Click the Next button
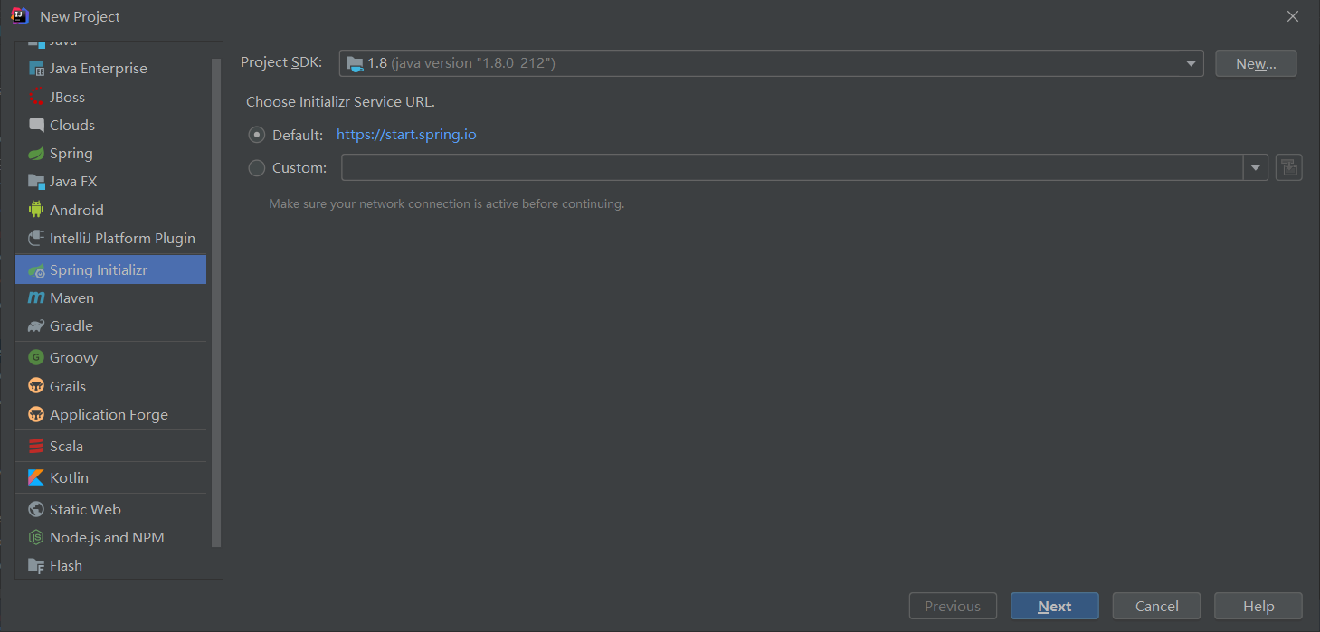 (x=1055, y=607)
